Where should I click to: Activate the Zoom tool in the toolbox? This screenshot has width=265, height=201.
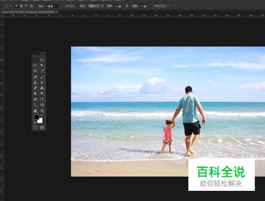(42, 111)
